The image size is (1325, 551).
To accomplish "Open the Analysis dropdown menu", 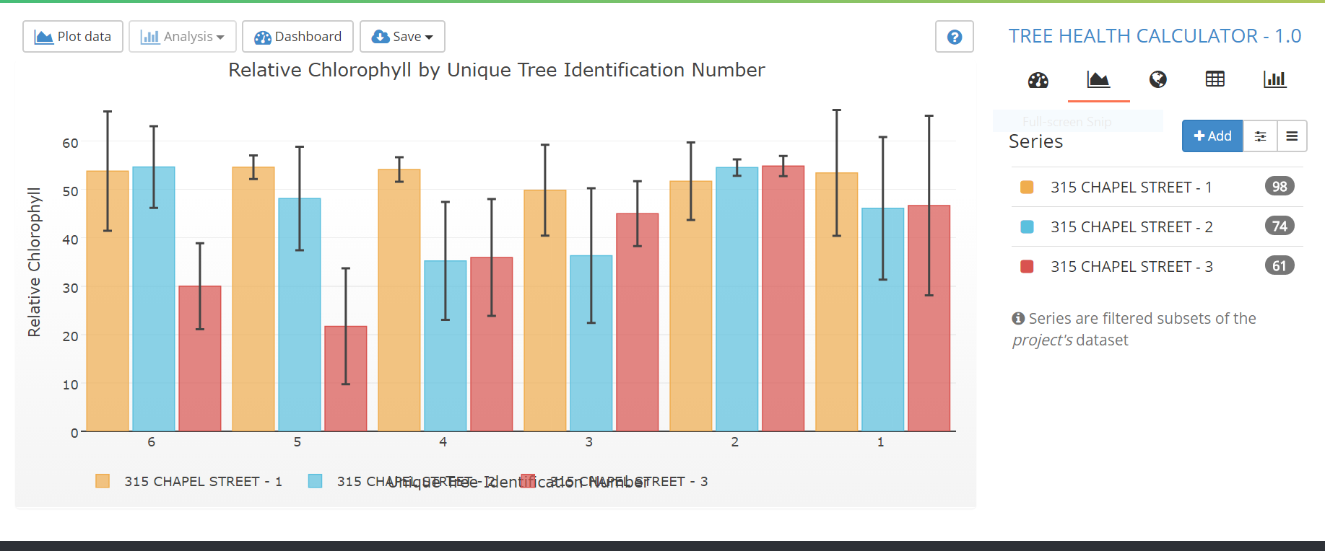I will pos(183,37).
